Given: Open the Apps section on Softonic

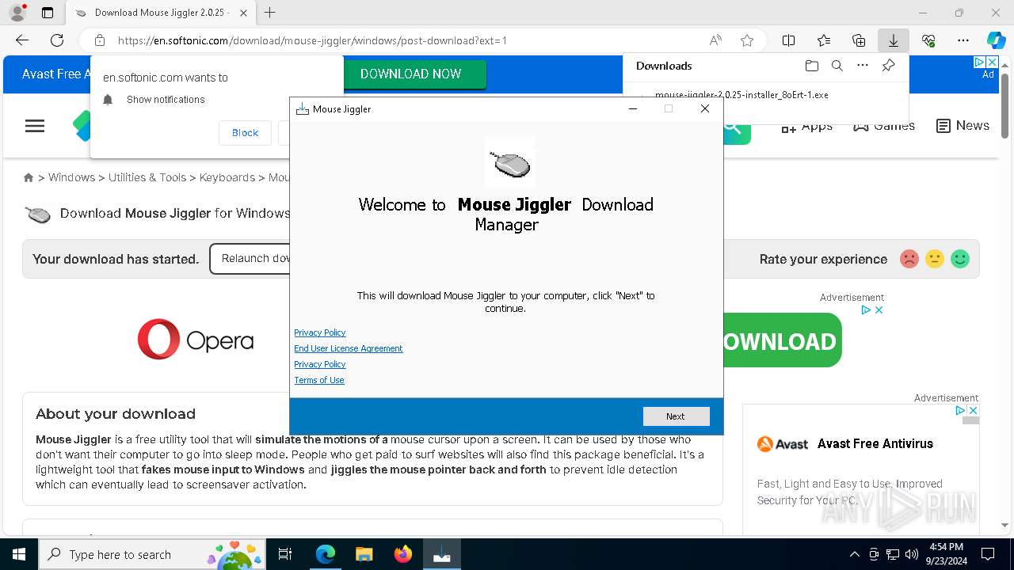Looking at the screenshot, I should point(806,126).
